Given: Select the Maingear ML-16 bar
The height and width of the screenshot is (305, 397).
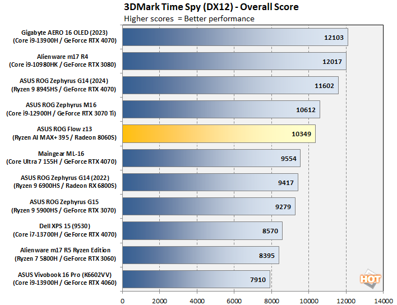Looking at the screenshot, I should point(211,158).
